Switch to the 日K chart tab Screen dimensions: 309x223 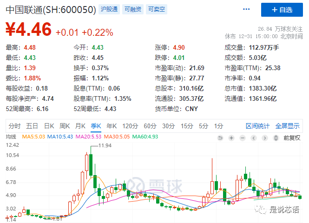click(x=49, y=126)
